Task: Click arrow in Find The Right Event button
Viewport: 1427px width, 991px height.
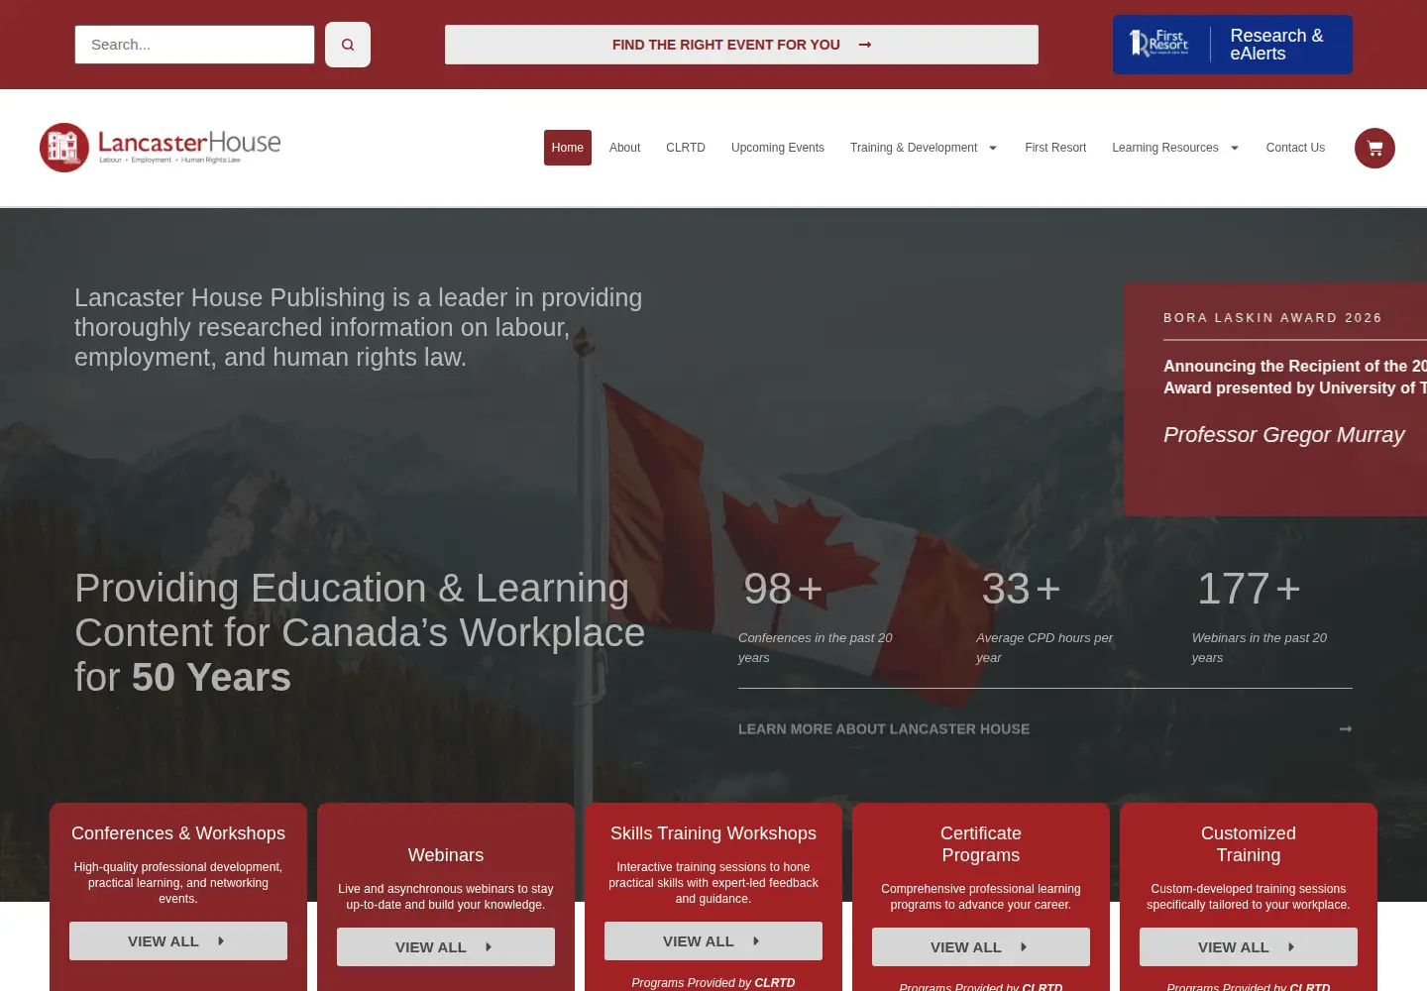Action: tap(865, 45)
